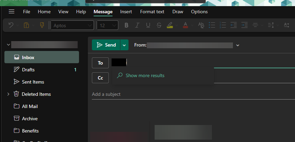Insert a bulleted list
Image resolution: width=295 pixels, height=142 pixels.
pos(212,25)
